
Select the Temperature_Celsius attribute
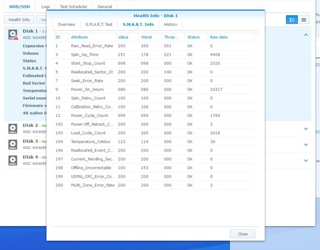coord(154,142)
